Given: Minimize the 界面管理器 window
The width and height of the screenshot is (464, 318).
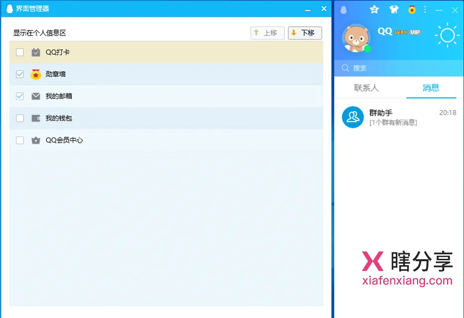Looking at the screenshot, I should [308, 10].
